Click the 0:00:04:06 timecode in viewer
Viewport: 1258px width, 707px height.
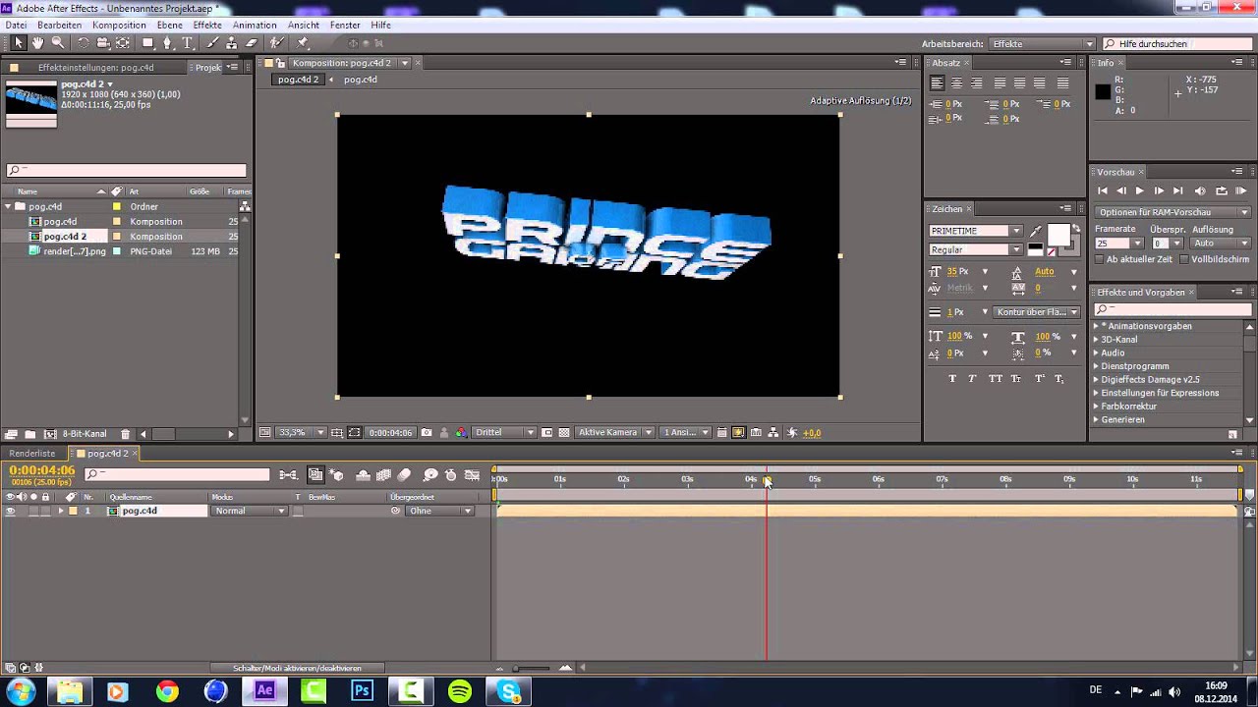point(390,432)
